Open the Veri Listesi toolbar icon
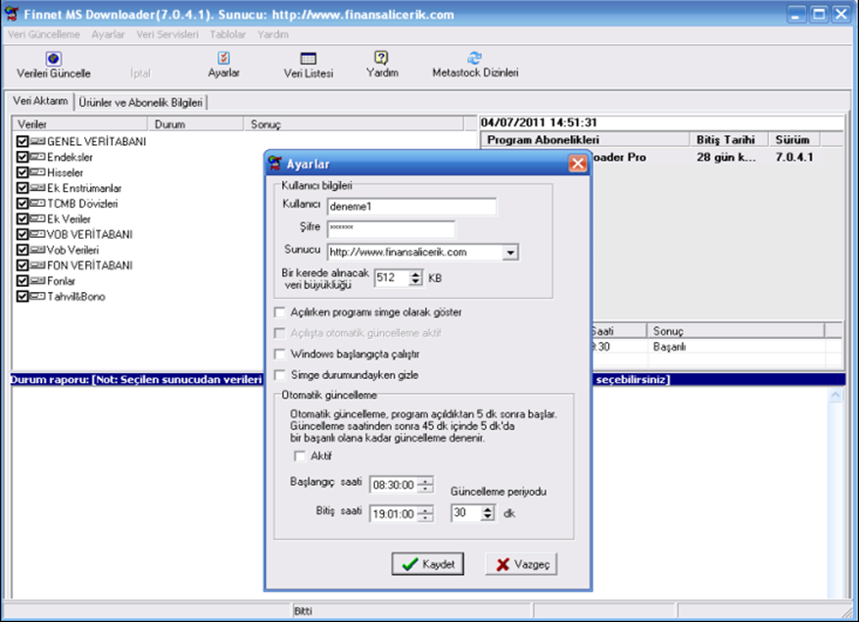This screenshot has height=622, width=859. [308, 59]
